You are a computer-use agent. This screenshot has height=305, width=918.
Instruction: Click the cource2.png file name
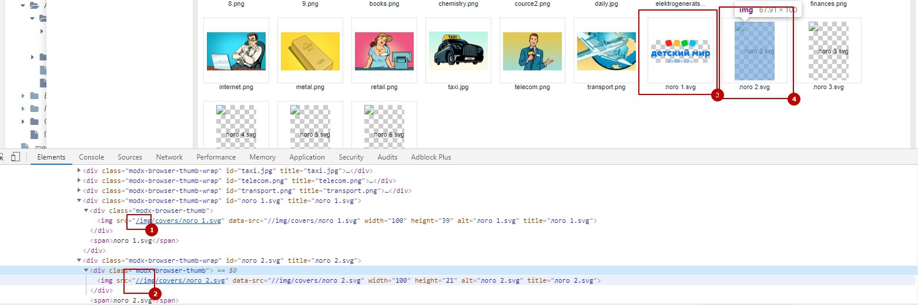click(x=532, y=4)
